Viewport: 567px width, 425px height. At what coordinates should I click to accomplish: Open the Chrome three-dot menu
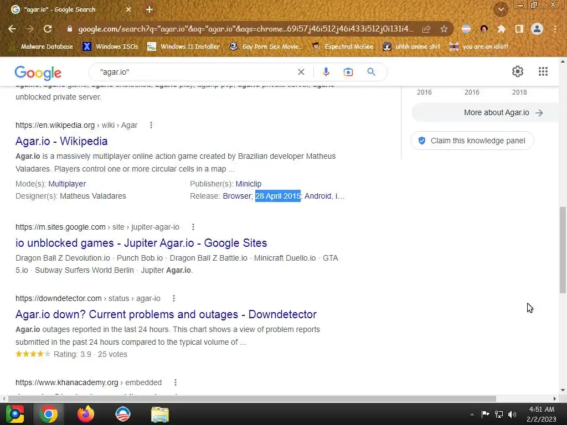555,29
